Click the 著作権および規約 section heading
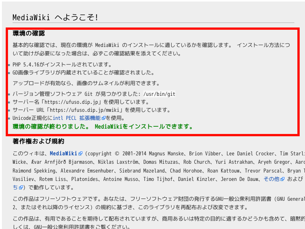 tap(39, 142)
